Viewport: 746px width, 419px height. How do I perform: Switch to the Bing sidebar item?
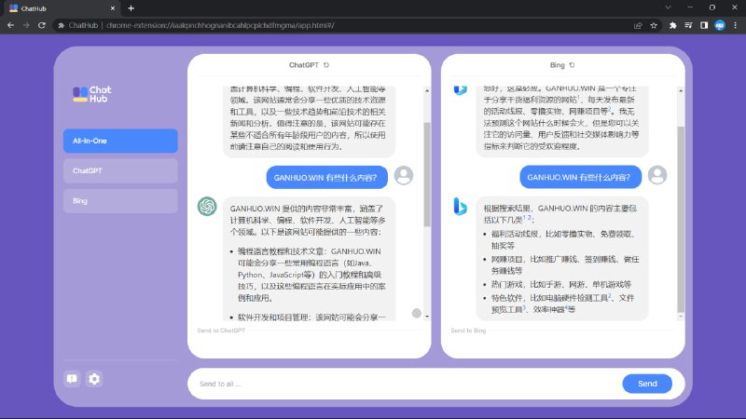[120, 201]
